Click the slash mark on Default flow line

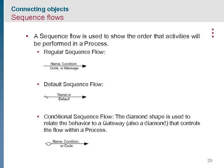46,97
